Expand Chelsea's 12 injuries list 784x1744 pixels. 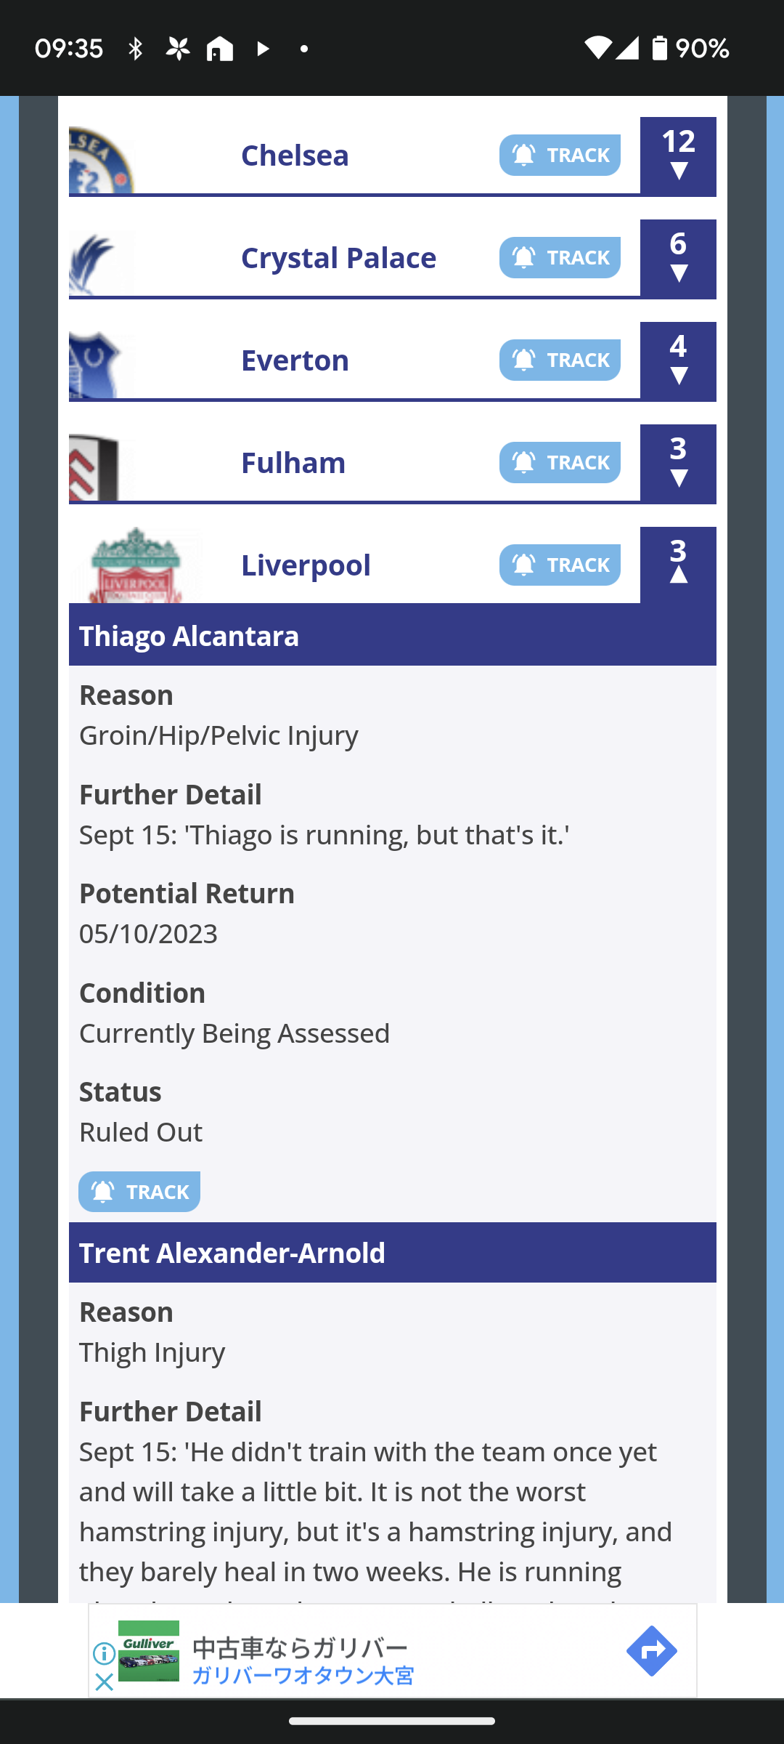(x=678, y=156)
